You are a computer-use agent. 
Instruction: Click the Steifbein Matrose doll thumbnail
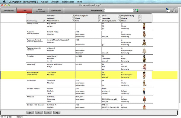tap(144, 91)
